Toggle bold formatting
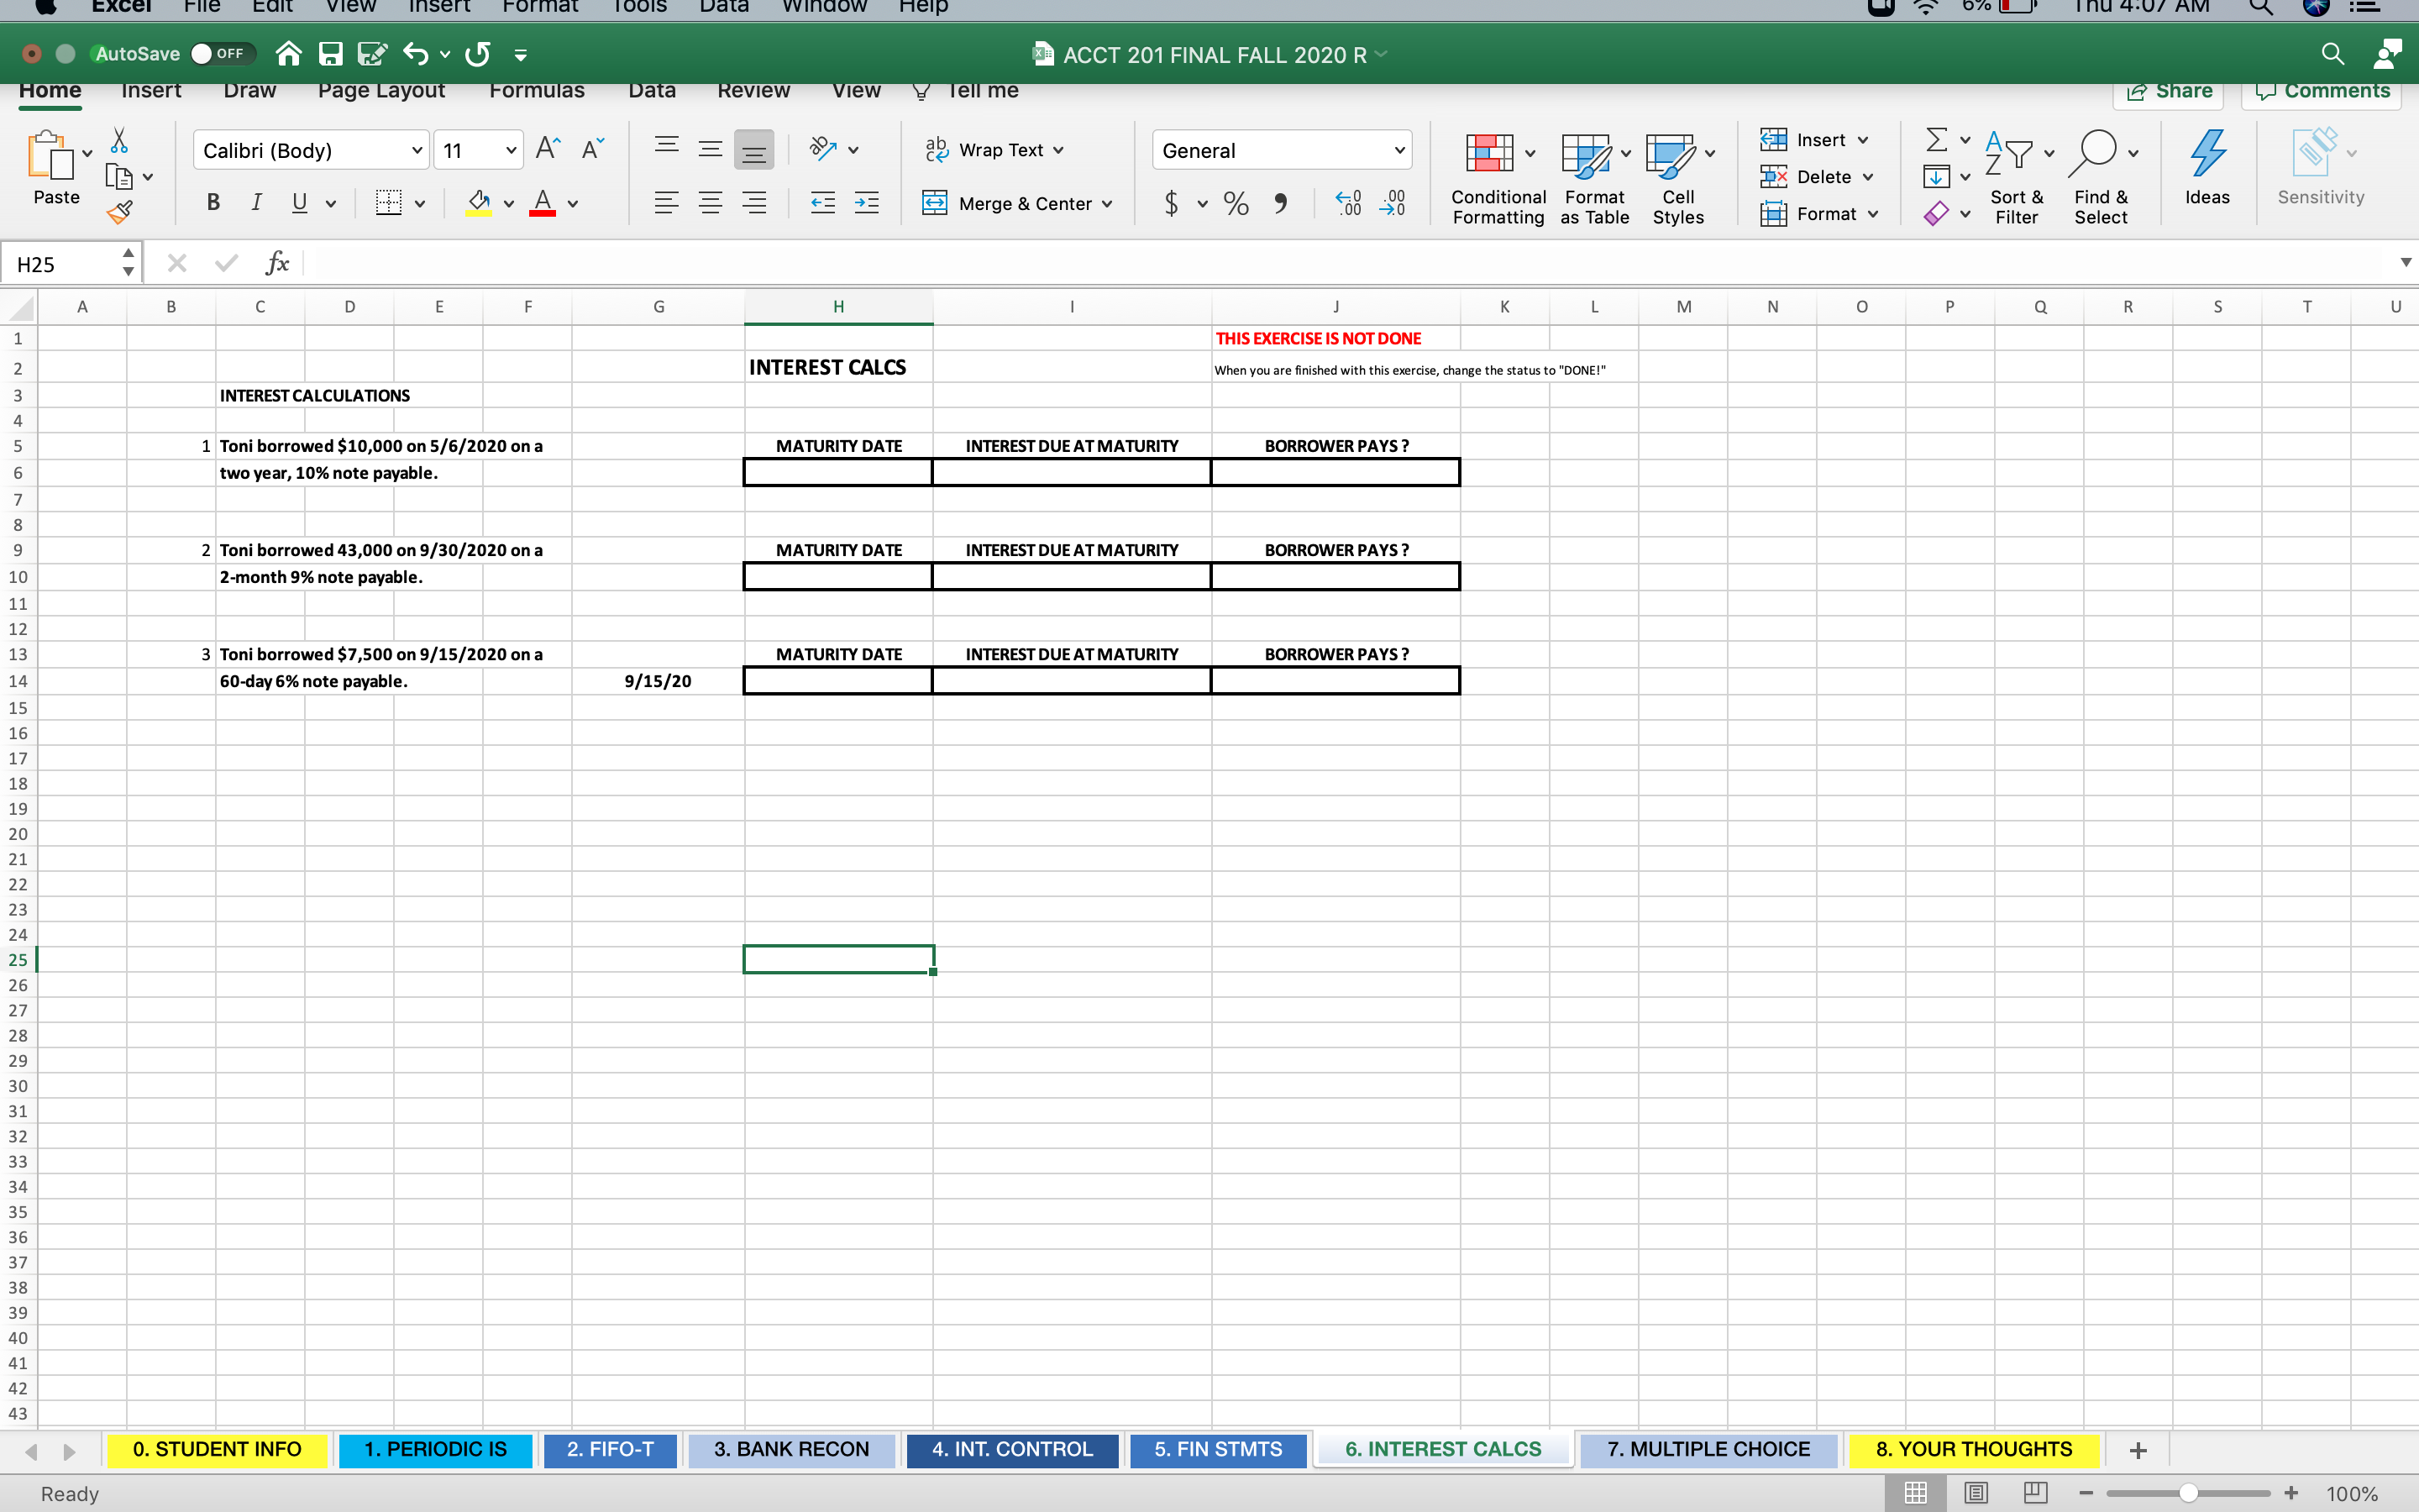The height and width of the screenshot is (1512, 2419). tap(213, 202)
